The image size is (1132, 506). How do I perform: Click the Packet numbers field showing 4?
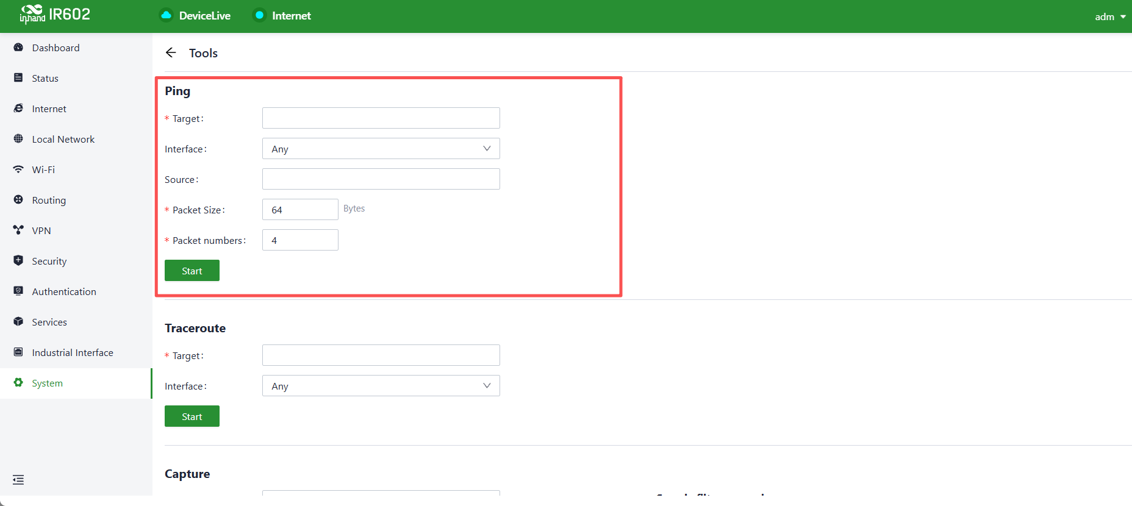pos(300,240)
